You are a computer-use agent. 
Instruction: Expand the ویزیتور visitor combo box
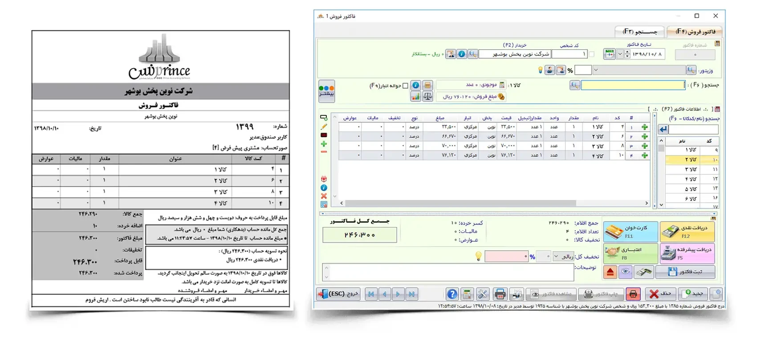coord(596,70)
